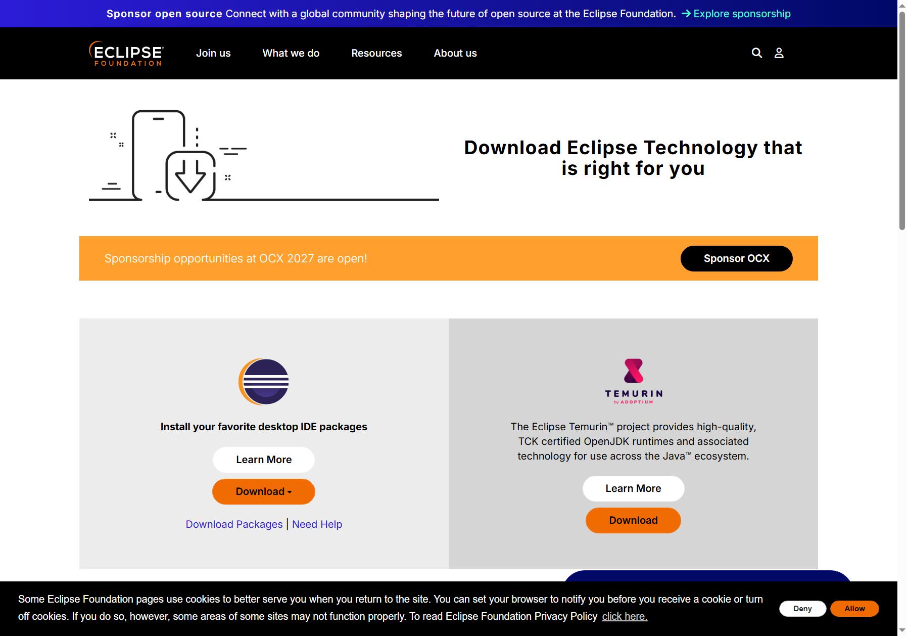The width and height of the screenshot is (907, 636).
Task: Open the Download Packages link
Action: click(x=234, y=524)
